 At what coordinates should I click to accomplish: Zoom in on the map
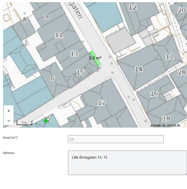(x=8, y=111)
